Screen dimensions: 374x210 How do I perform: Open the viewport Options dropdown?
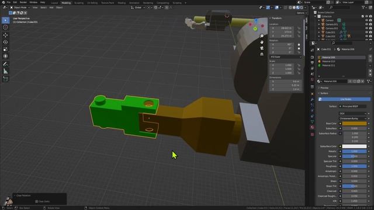coord(302,13)
